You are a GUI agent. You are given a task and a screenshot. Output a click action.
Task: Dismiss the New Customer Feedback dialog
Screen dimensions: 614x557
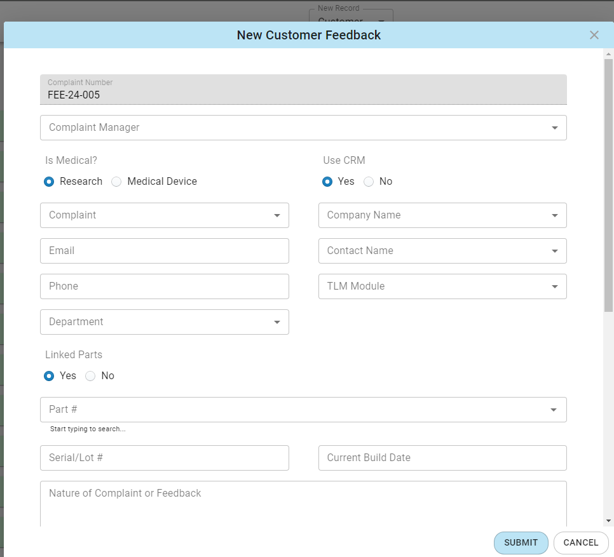coord(594,35)
